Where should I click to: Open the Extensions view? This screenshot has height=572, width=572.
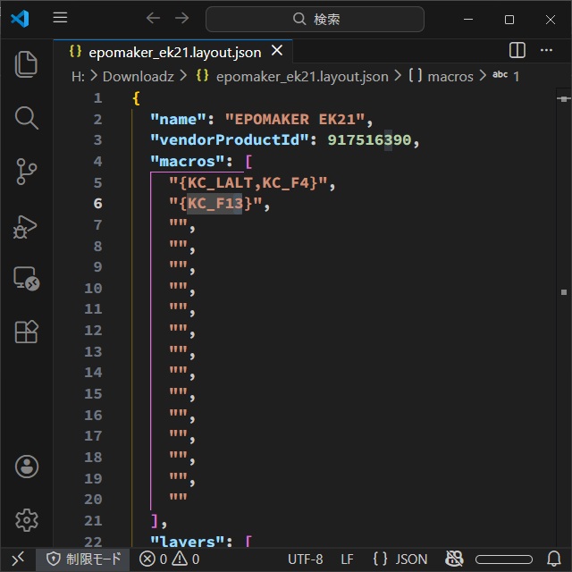point(27,332)
